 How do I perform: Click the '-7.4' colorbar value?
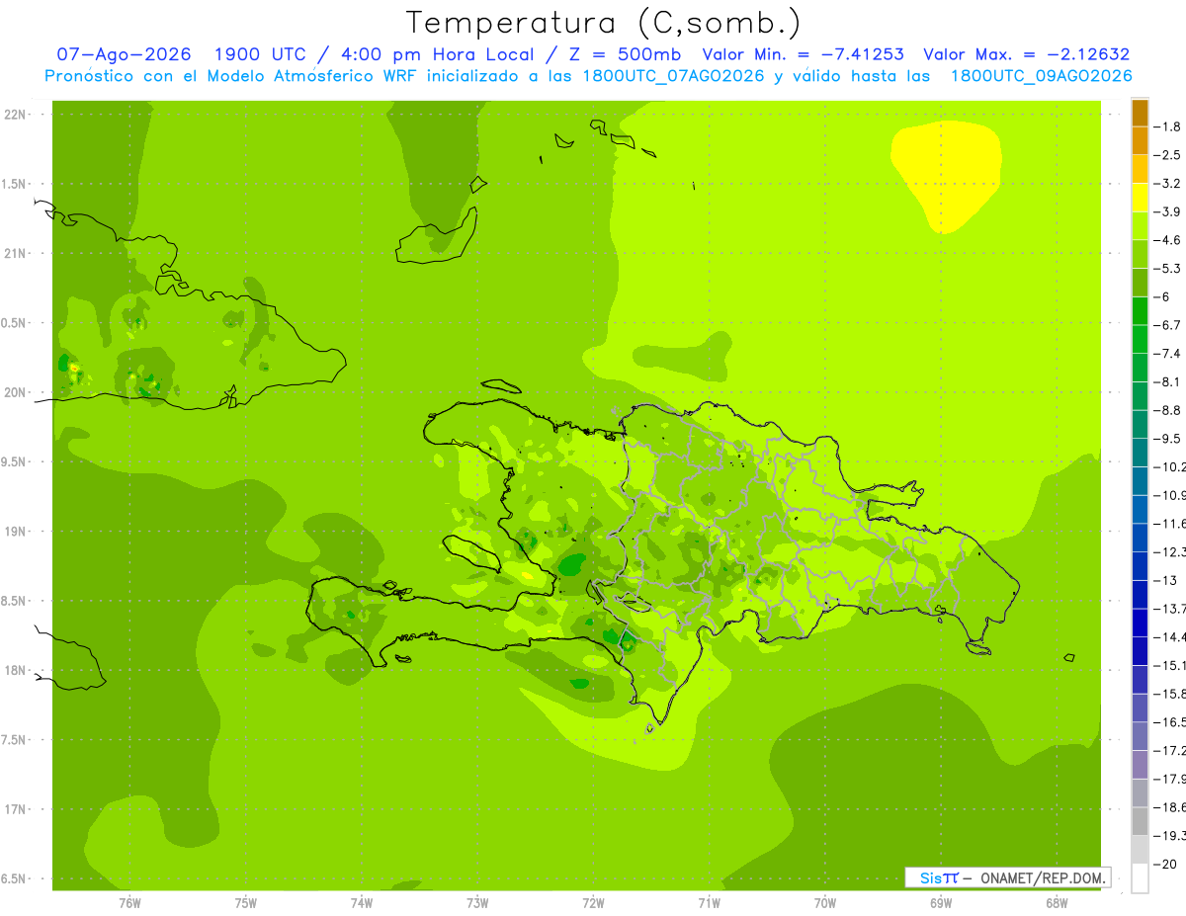click(x=1168, y=354)
